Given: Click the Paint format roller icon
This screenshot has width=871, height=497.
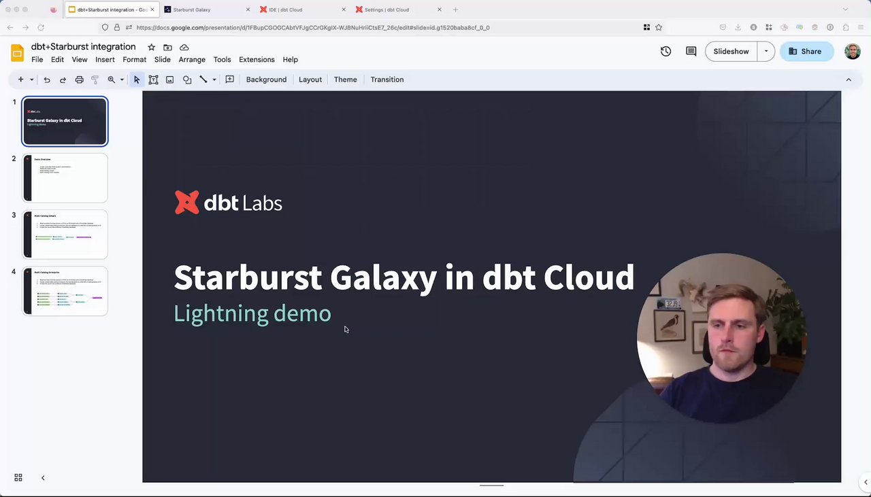Looking at the screenshot, I should point(95,80).
